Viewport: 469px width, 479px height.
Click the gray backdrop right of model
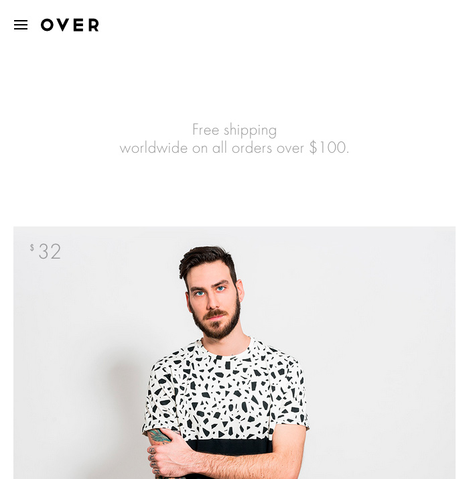click(x=382, y=351)
